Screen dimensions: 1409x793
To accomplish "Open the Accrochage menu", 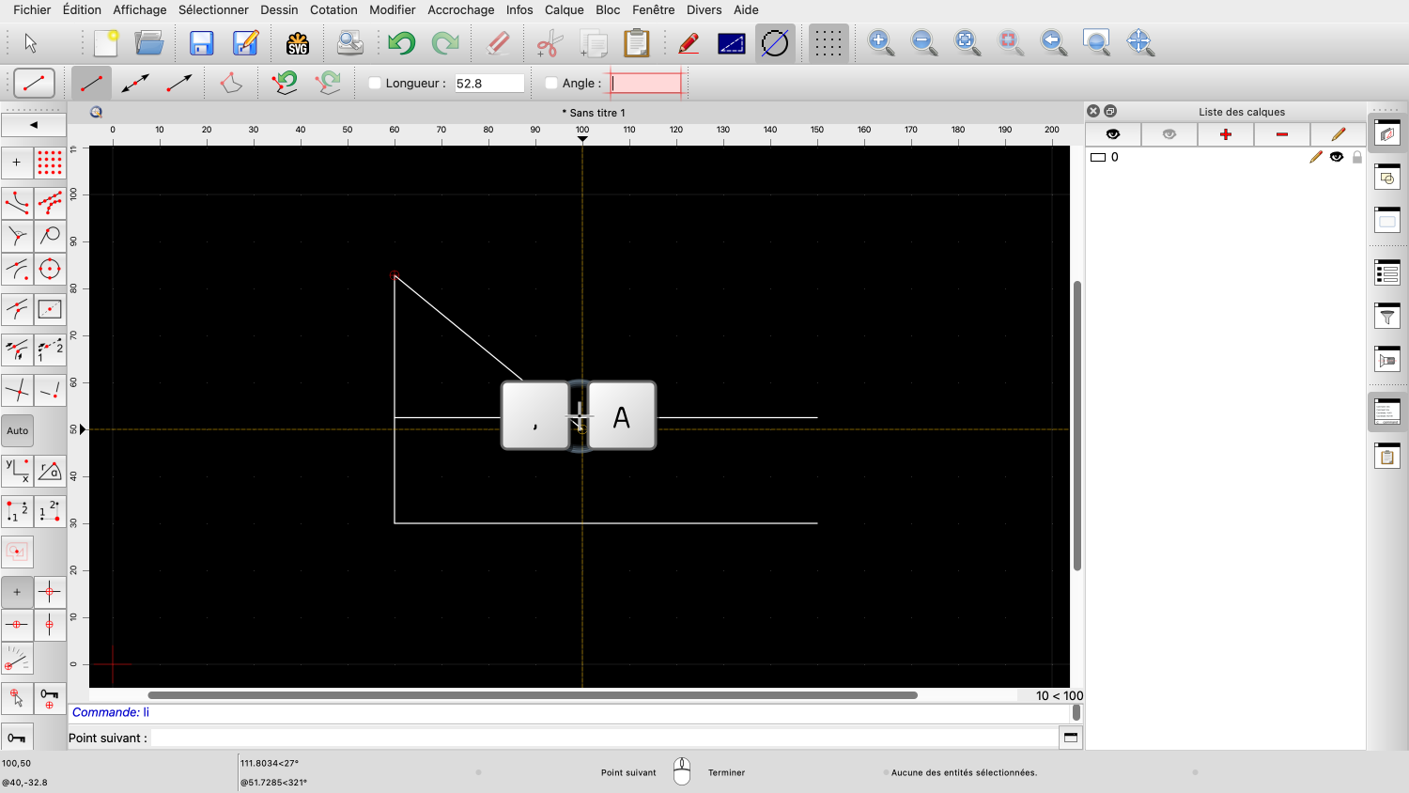I will pyautogui.click(x=460, y=9).
